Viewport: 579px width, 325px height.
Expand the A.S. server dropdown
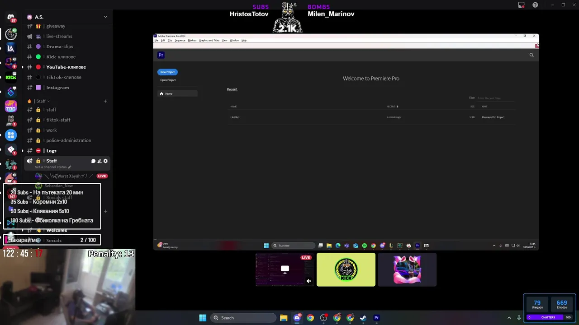click(x=105, y=17)
